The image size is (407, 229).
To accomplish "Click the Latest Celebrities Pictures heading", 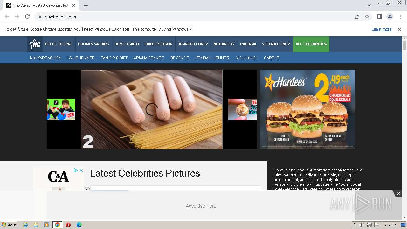I will pyautogui.click(x=145, y=173).
